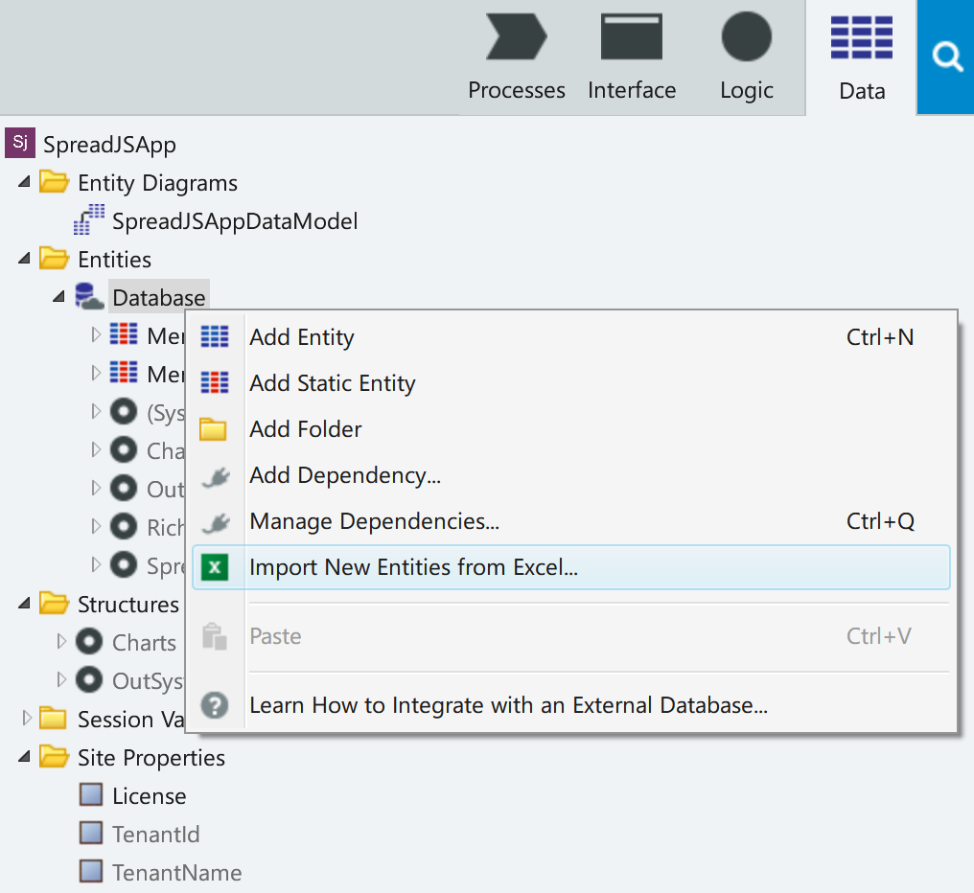Click the TenantName property square icon
Screen dimensions: 974x893
(91, 871)
